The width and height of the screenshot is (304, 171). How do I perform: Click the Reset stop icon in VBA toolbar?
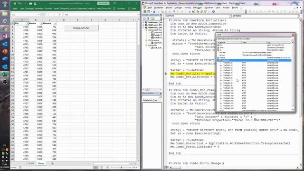190,11
